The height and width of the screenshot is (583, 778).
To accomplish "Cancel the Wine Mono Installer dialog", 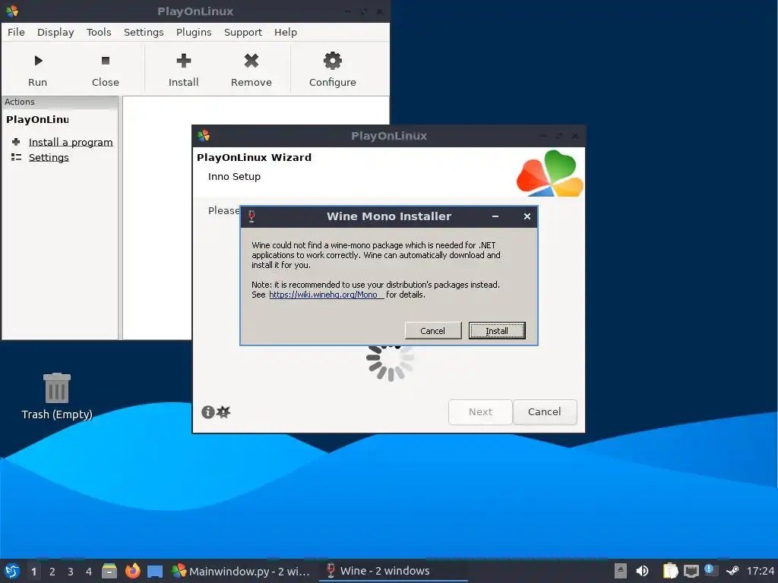I will pyautogui.click(x=432, y=331).
